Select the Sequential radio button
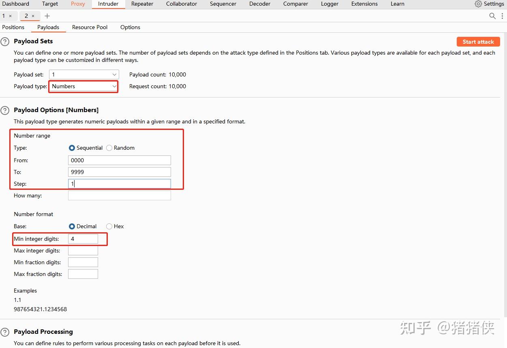Screen dimensions: 507x348 tap(72, 148)
